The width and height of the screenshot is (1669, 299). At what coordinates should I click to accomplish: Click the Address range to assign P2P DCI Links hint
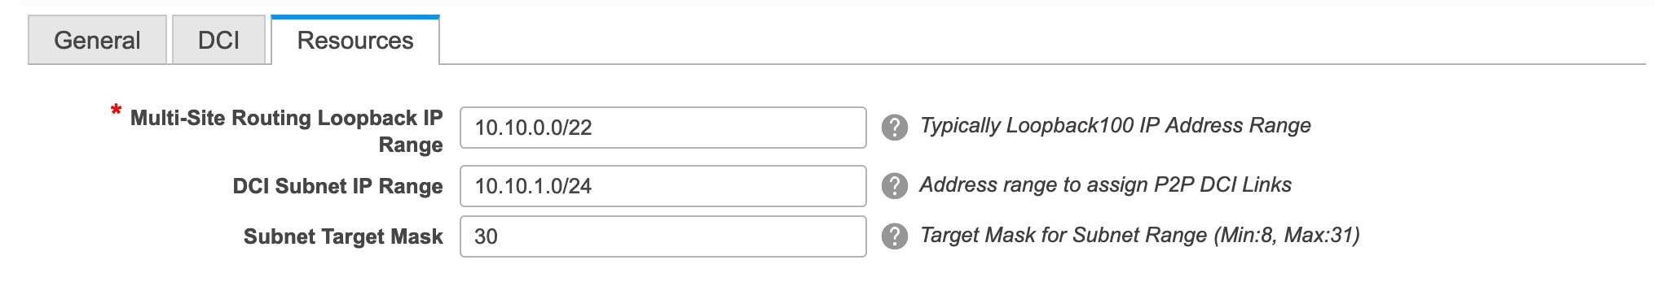pos(1105,184)
